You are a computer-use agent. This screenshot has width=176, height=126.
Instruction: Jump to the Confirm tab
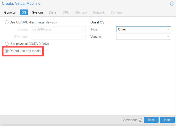(x=116, y=12)
